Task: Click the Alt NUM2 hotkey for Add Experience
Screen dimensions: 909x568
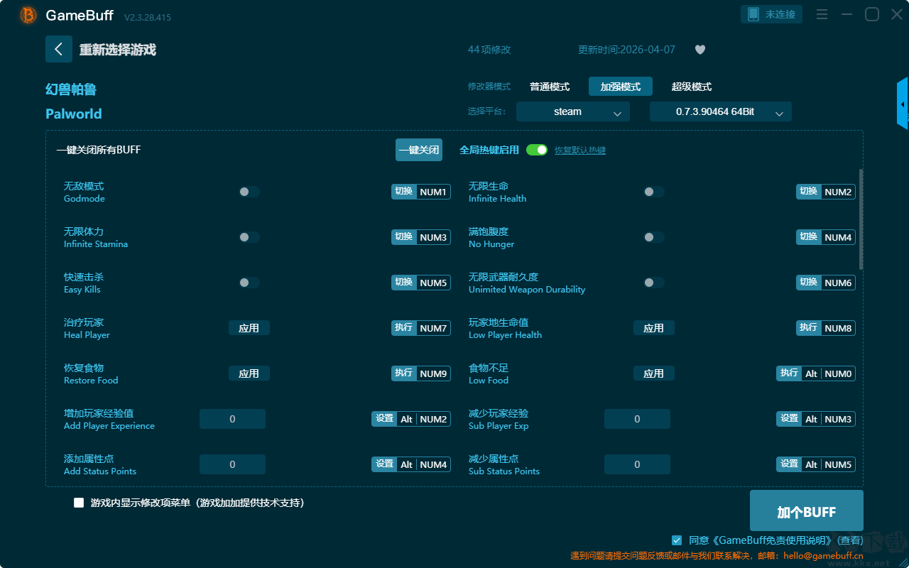Action: 411,419
